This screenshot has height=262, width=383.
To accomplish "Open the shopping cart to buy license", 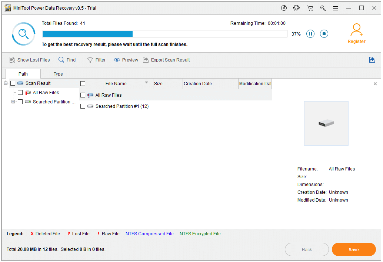I will click(x=310, y=8).
